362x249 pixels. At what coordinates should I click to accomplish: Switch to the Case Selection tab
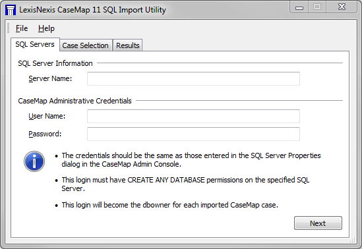(86, 45)
